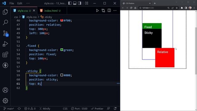Click line number 55 in the gutter
197x111 pixels.
(18, 58)
